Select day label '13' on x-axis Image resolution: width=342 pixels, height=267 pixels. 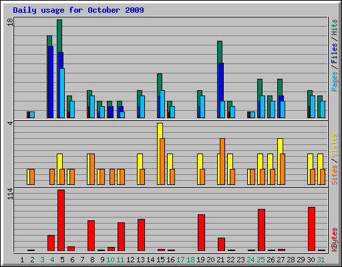[x=140, y=260]
